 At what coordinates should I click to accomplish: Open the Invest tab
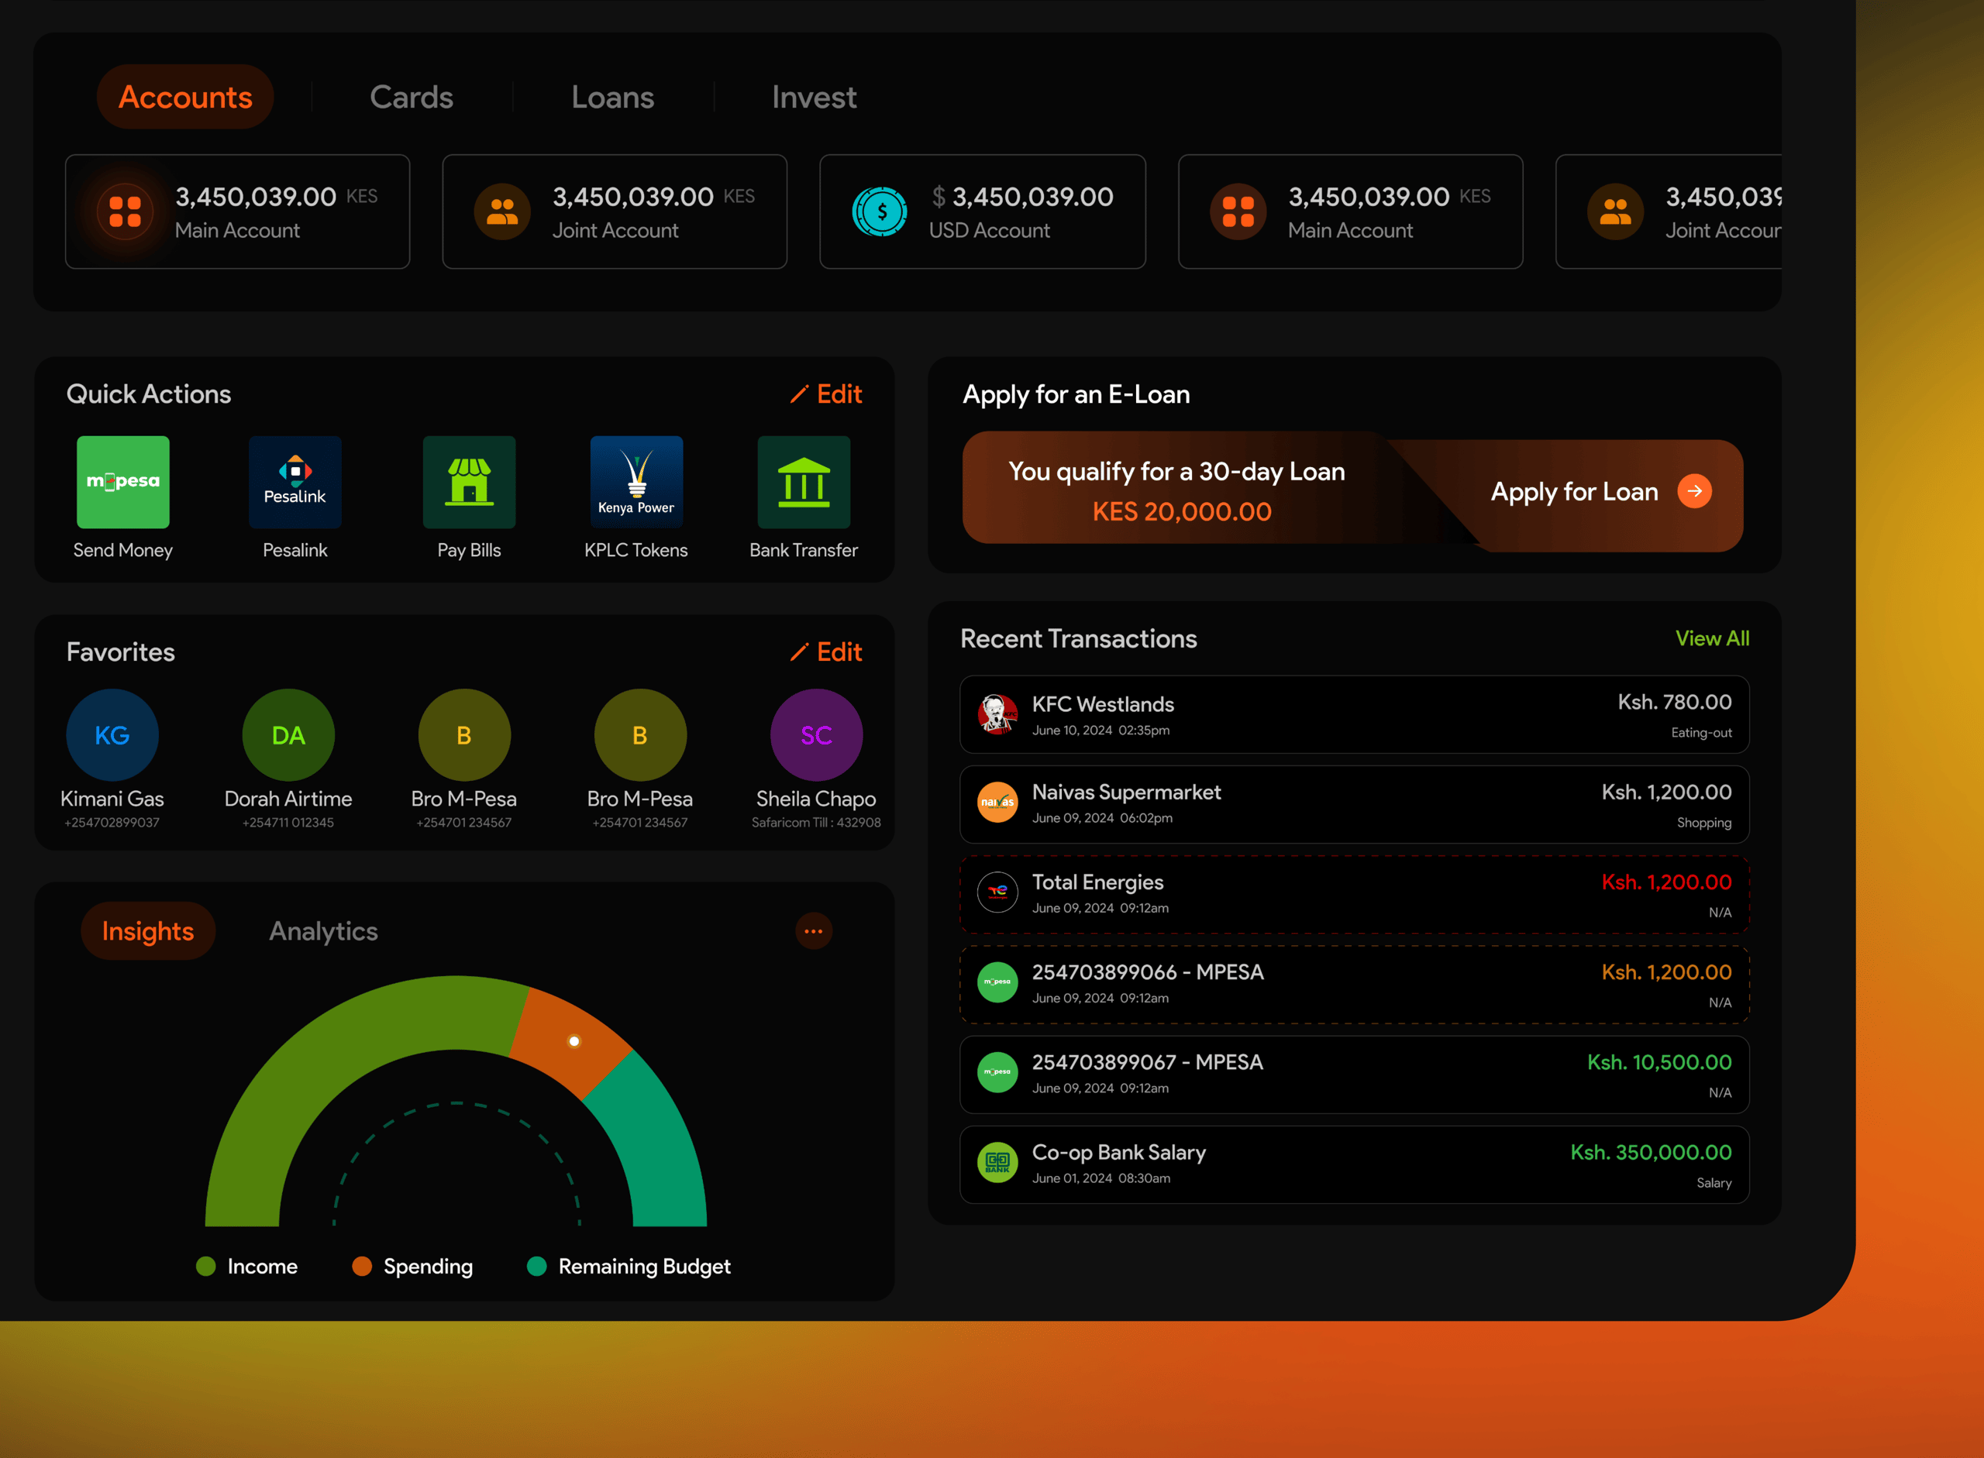point(813,97)
